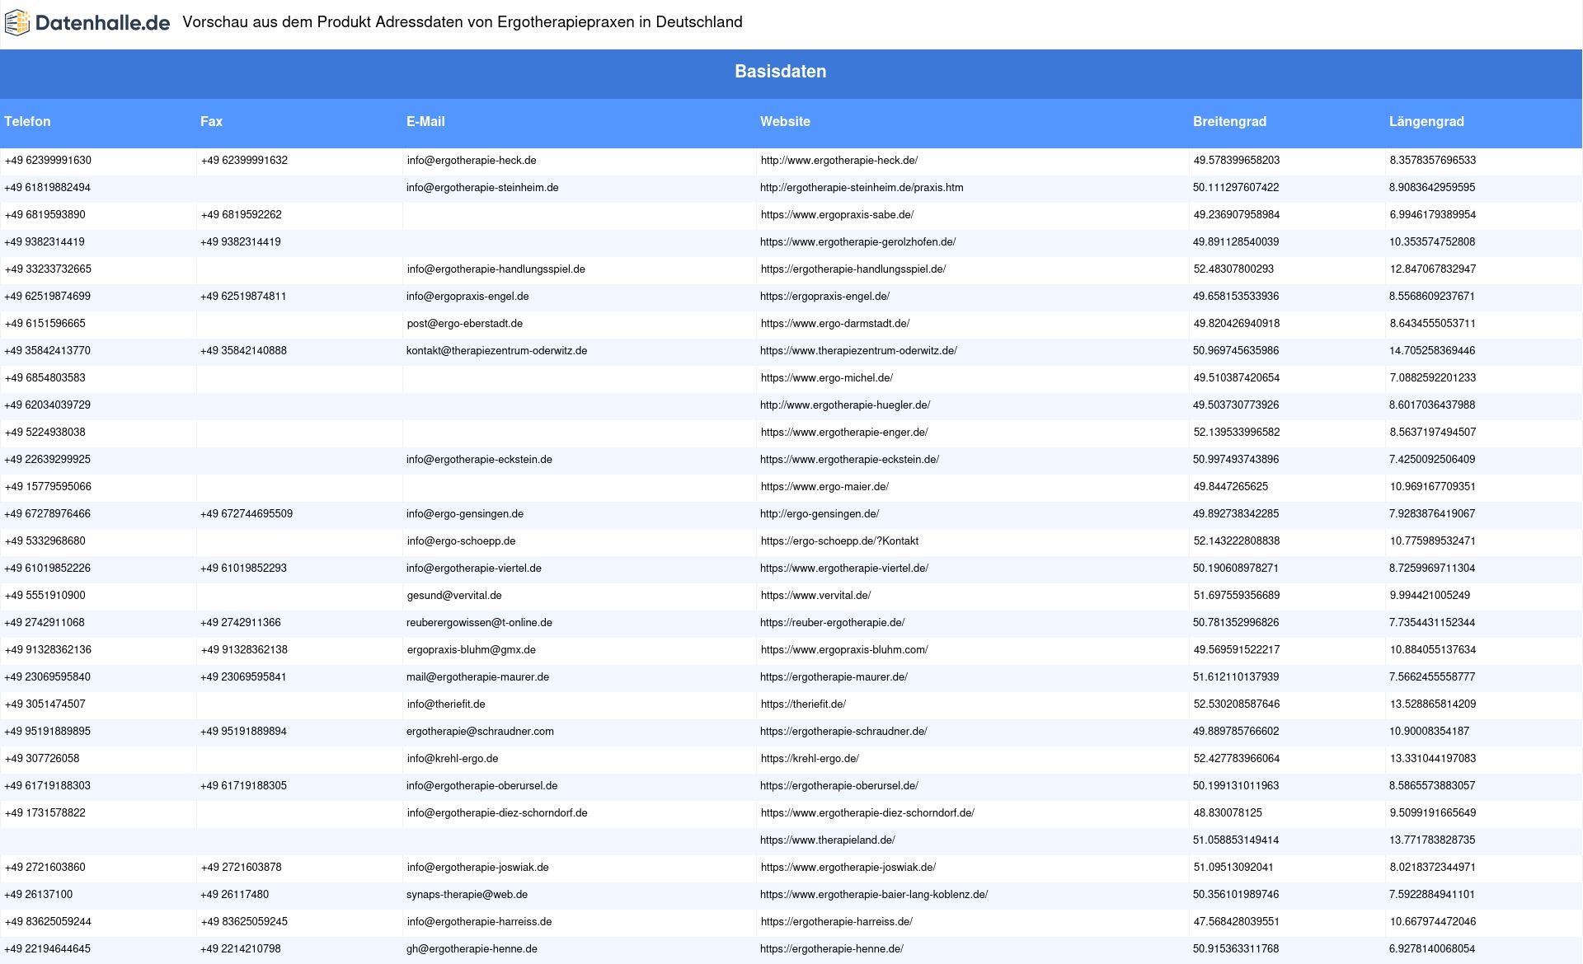Image resolution: width=1583 pixels, height=964 pixels.
Task: Select phone number +49 307726058
Action: (42, 759)
